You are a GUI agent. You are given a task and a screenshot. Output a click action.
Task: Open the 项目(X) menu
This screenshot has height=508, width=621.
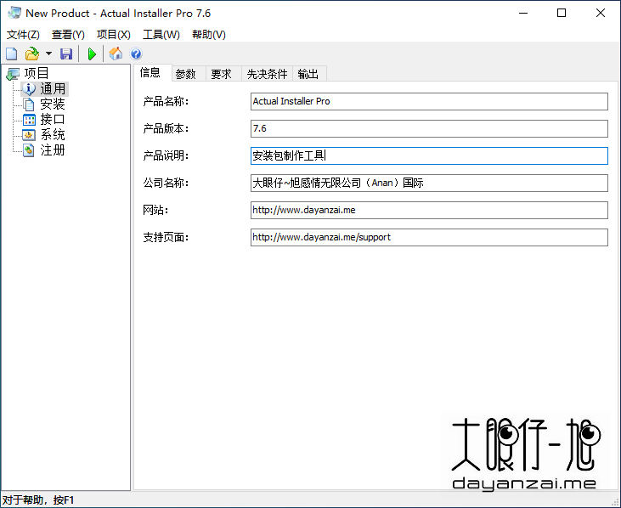114,35
